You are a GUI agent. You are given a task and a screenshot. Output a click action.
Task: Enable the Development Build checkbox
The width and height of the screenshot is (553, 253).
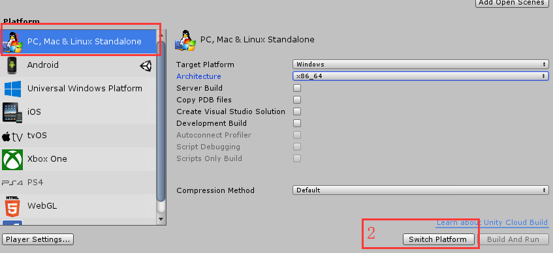tap(297, 123)
